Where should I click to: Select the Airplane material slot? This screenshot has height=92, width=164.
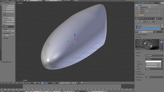click(148, 26)
